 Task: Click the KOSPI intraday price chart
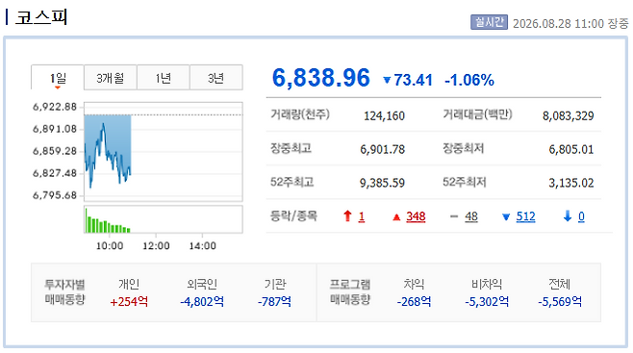[x=164, y=151]
